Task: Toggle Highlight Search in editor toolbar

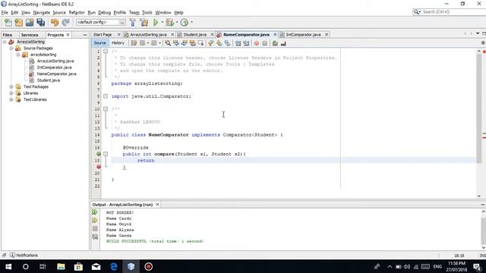Action: pos(192,43)
